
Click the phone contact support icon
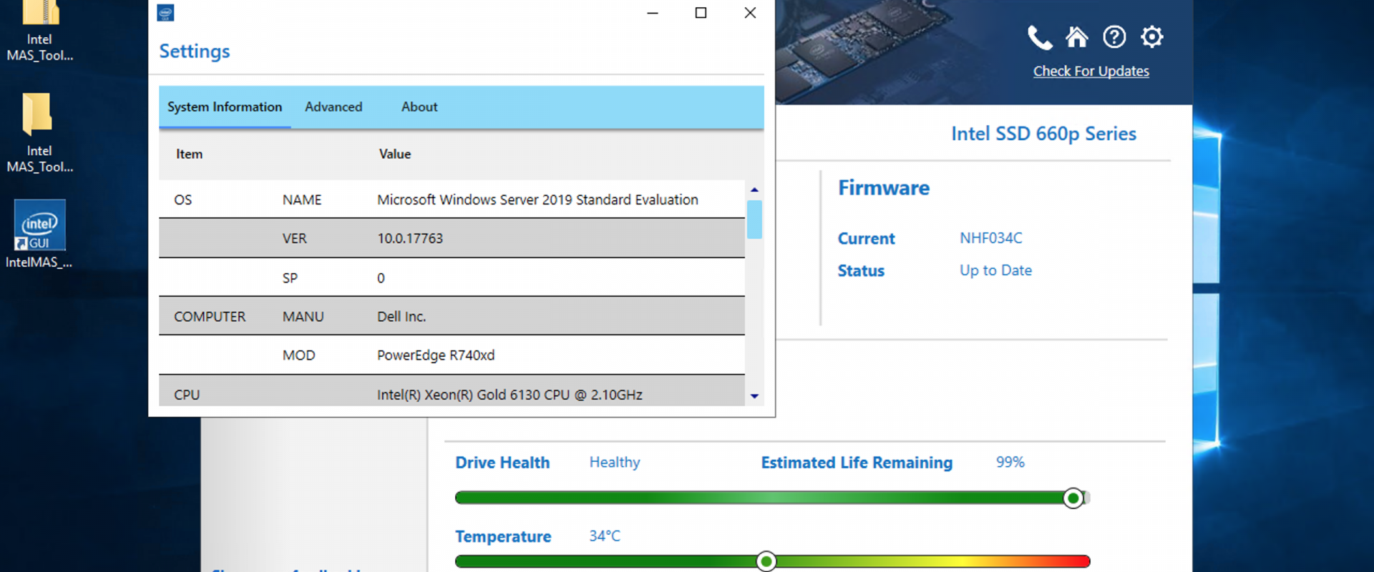coord(1040,37)
